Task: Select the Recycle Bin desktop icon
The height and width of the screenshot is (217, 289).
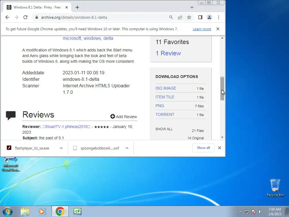Action: click(275, 188)
